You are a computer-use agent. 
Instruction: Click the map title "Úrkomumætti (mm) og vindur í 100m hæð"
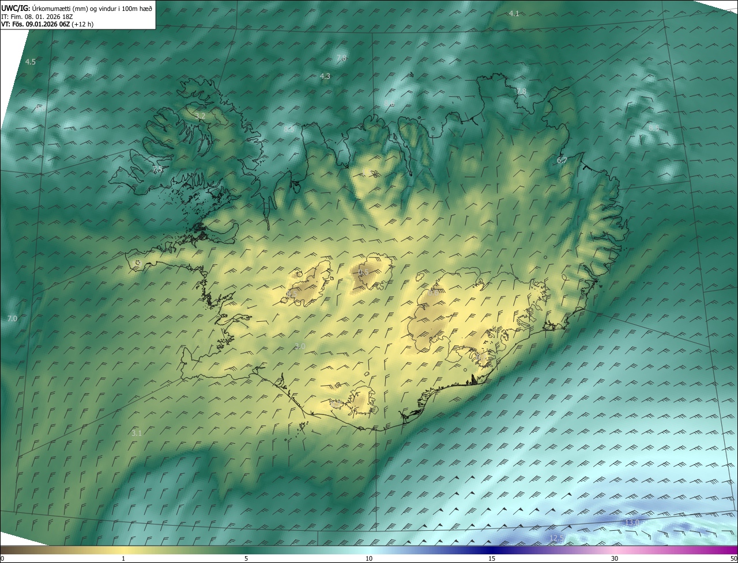(x=91, y=7)
